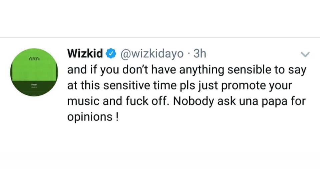Click the tweet's first line of text
320x169 pixels.
point(186,70)
